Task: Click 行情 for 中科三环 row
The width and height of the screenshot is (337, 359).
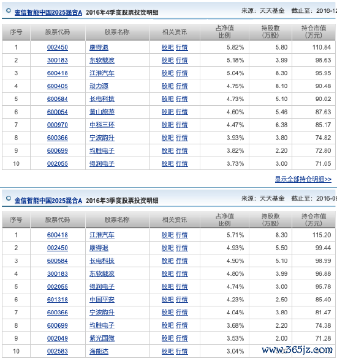Action: pyautogui.click(x=182, y=125)
